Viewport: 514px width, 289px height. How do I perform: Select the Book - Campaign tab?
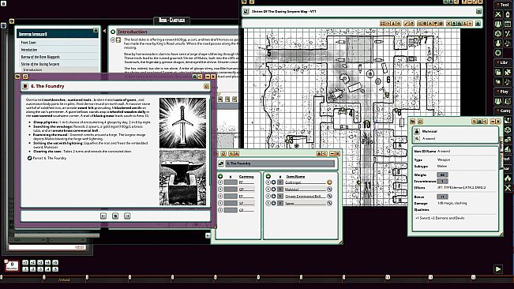point(171,21)
